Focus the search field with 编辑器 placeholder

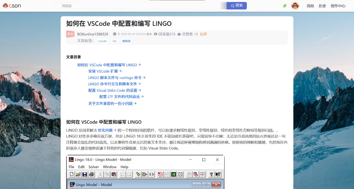point(140,6)
